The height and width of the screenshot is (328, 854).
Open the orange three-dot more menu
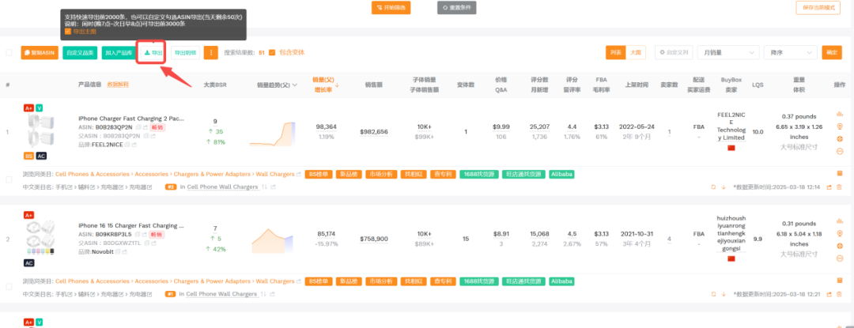click(211, 53)
